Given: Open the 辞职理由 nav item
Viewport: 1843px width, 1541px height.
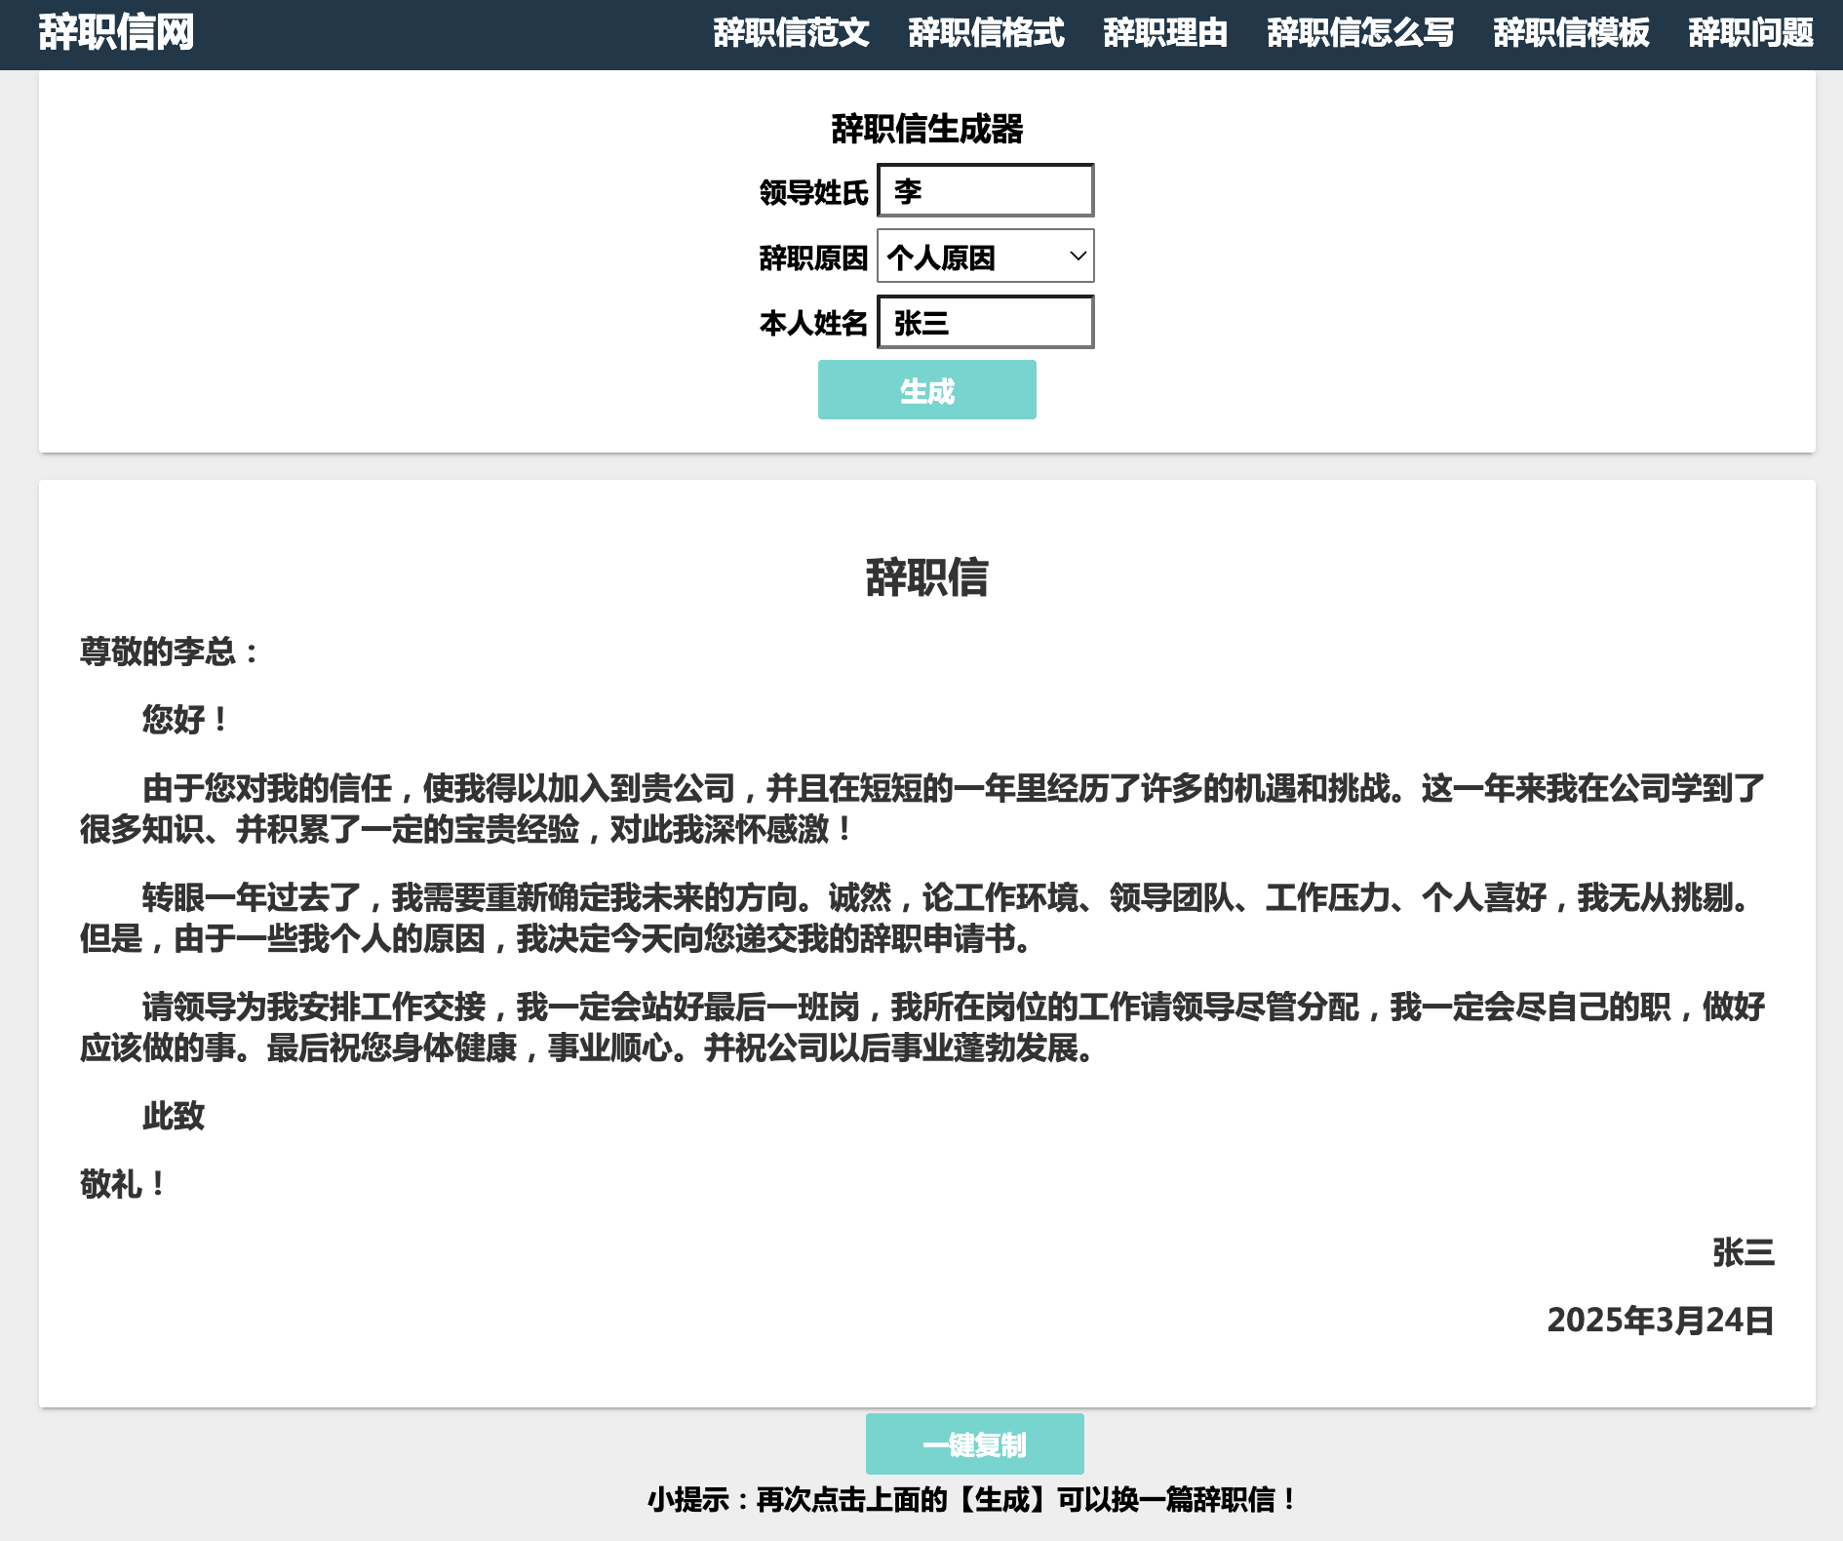Looking at the screenshot, I should pos(1165,33).
